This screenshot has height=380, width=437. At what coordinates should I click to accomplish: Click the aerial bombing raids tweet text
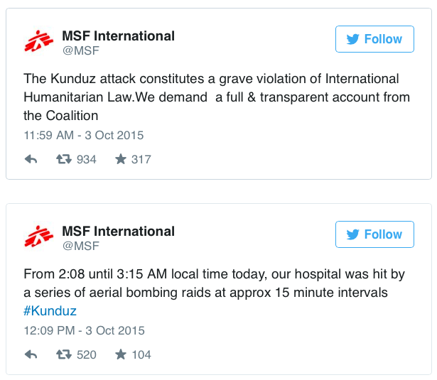(x=213, y=283)
